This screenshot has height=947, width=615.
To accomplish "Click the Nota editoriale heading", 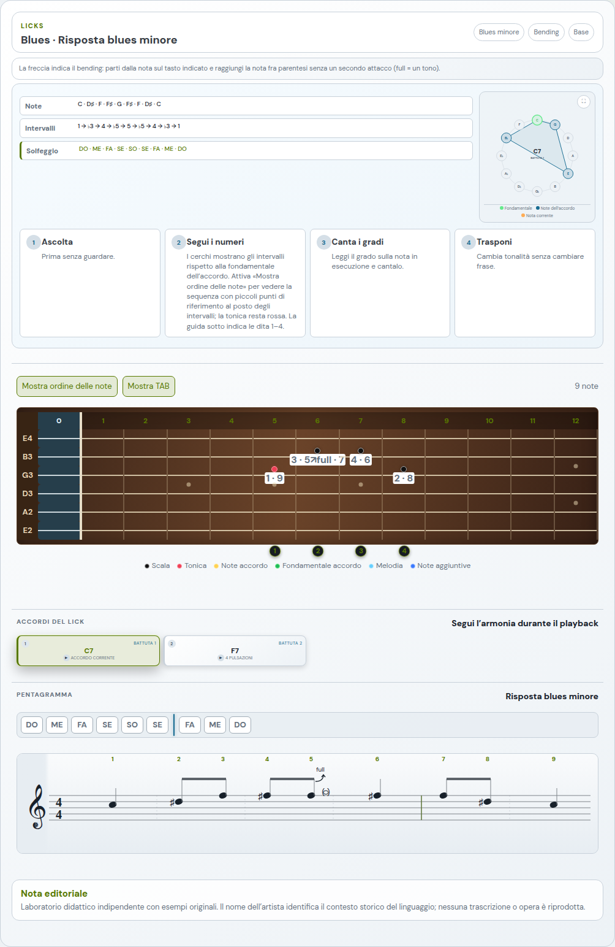I will tap(54, 894).
